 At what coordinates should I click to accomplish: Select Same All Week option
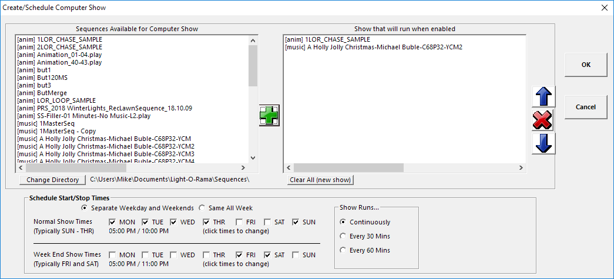pos(202,208)
